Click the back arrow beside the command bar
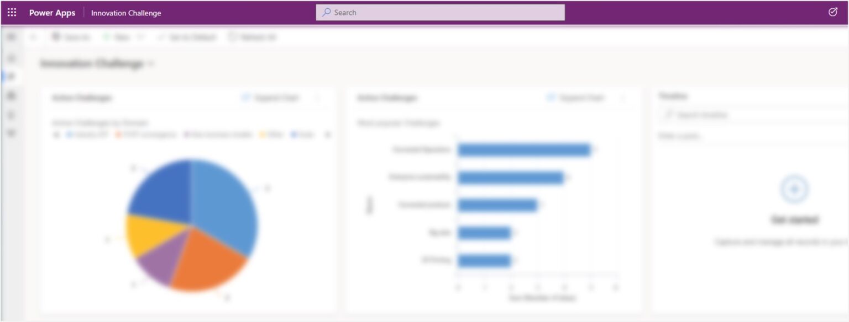 (32, 37)
